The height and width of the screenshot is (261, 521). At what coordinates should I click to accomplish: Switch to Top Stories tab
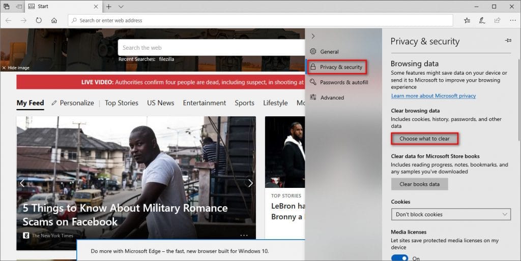click(x=121, y=103)
